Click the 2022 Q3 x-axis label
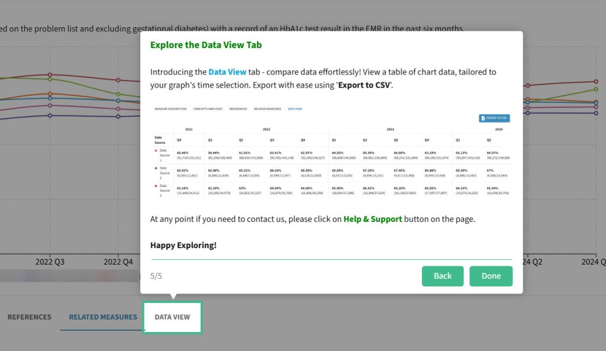The height and width of the screenshot is (351, 606). [x=50, y=262]
